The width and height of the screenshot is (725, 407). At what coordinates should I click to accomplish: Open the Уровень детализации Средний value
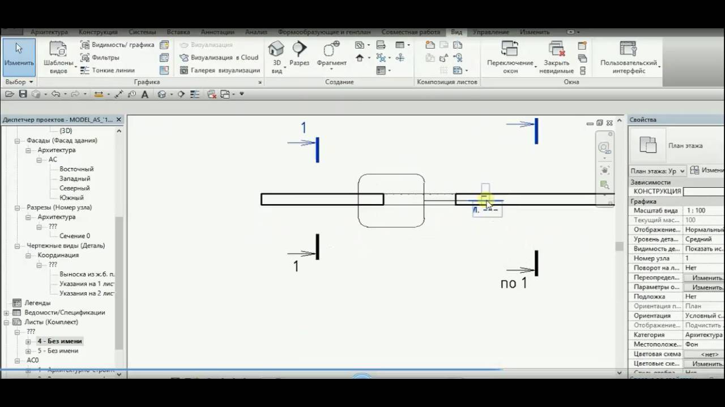pos(704,239)
